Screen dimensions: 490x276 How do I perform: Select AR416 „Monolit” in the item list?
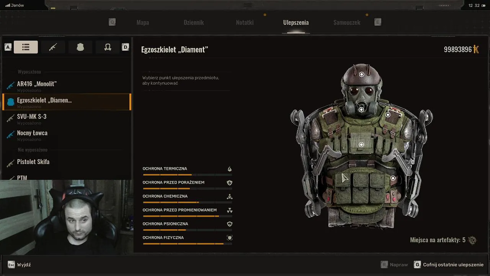click(x=67, y=86)
